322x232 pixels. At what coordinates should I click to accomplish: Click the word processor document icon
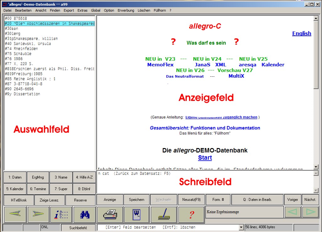137,215
